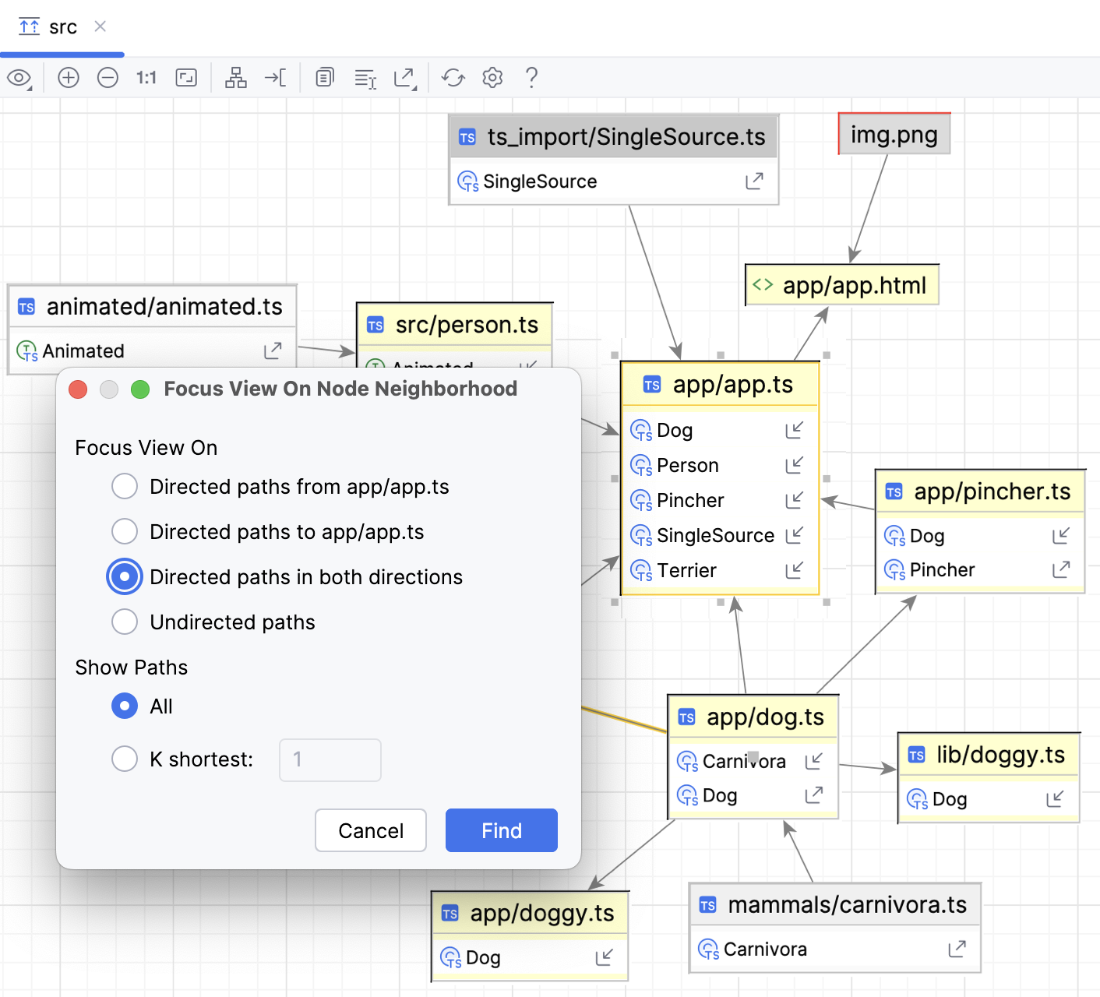The height and width of the screenshot is (997, 1100).
Task: Click class icon beside Pincher in app/app.ts
Action: click(641, 501)
